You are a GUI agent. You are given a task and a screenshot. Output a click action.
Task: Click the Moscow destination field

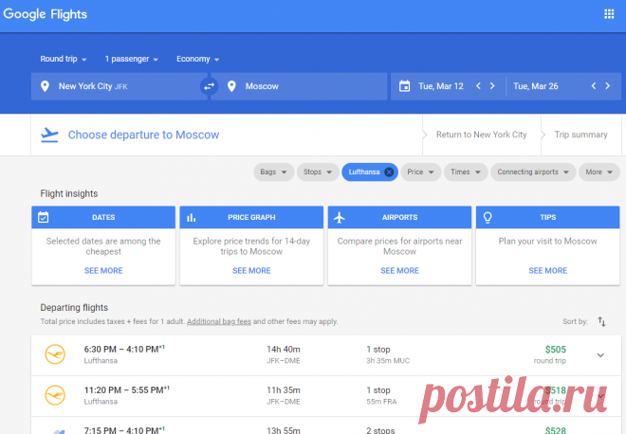[x=299, y=86]
